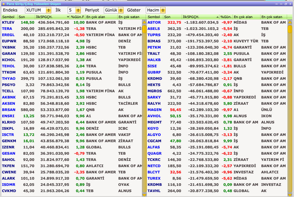The height and width of the screenshot is (197, 294).
Task: Select THYAO symbol row
Action: click(x=72, y=78)
